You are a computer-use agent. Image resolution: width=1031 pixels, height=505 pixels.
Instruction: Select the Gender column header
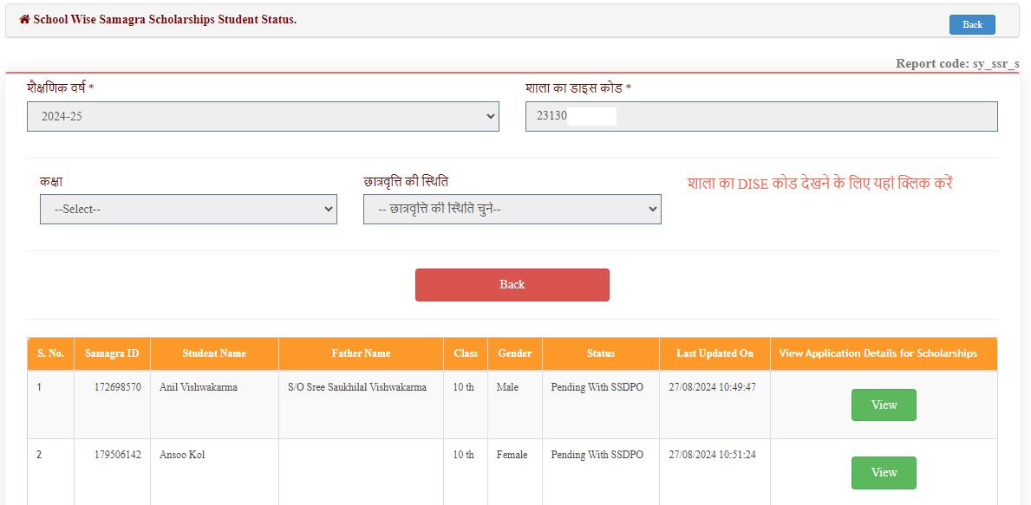click(x=515, y=353)
